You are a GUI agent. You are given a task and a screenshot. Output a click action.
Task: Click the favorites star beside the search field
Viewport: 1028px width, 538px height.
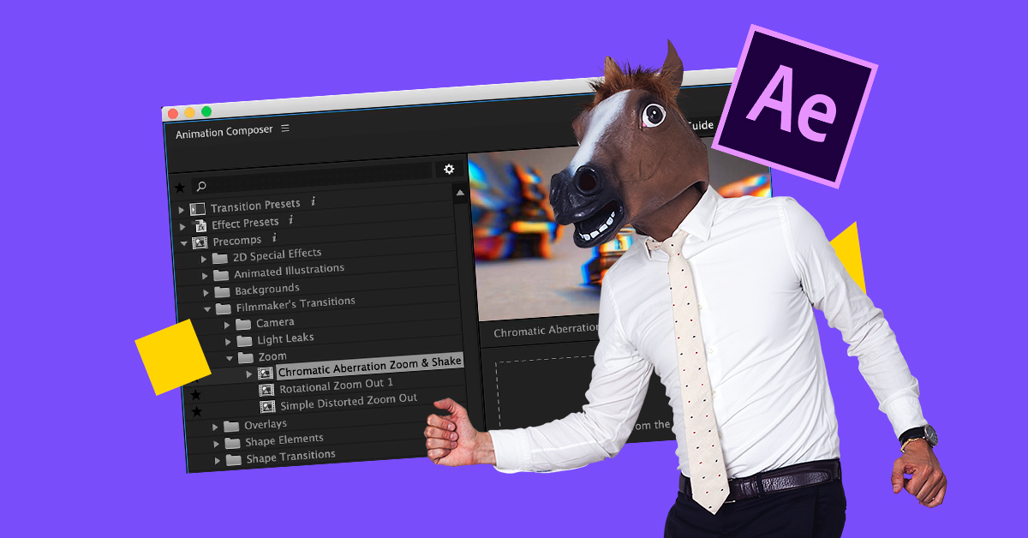(179, 188)
